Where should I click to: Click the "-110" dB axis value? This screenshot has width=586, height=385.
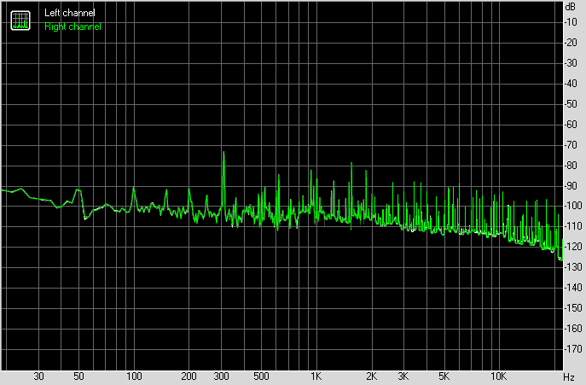pos(573,226)
